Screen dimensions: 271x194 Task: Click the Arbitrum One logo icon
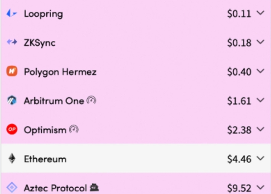[x=12, y=100]
